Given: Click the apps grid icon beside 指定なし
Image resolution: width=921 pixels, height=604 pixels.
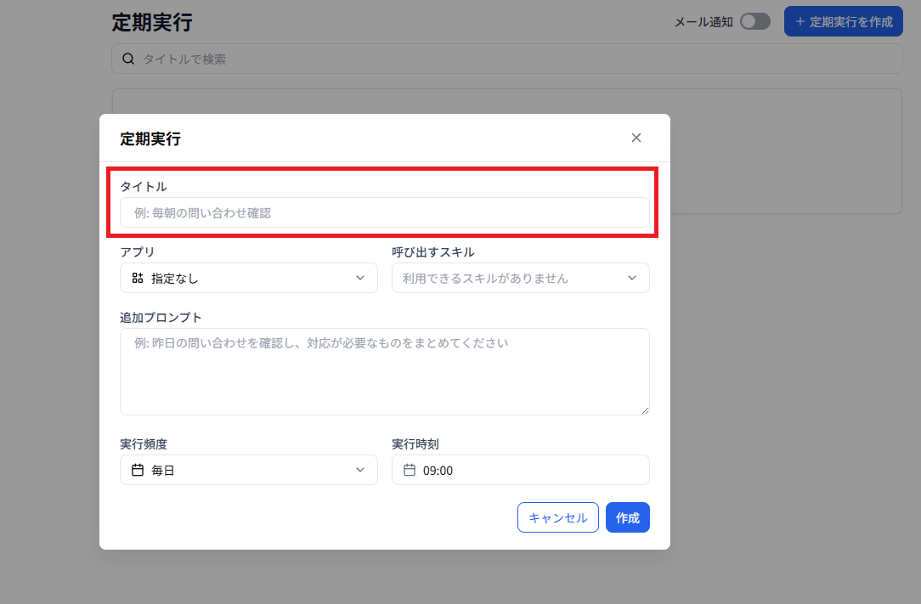Looking at the screenshot, I should coord(138,278).
